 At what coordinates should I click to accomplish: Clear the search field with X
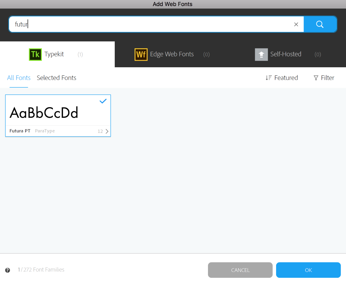pos(296,24)
